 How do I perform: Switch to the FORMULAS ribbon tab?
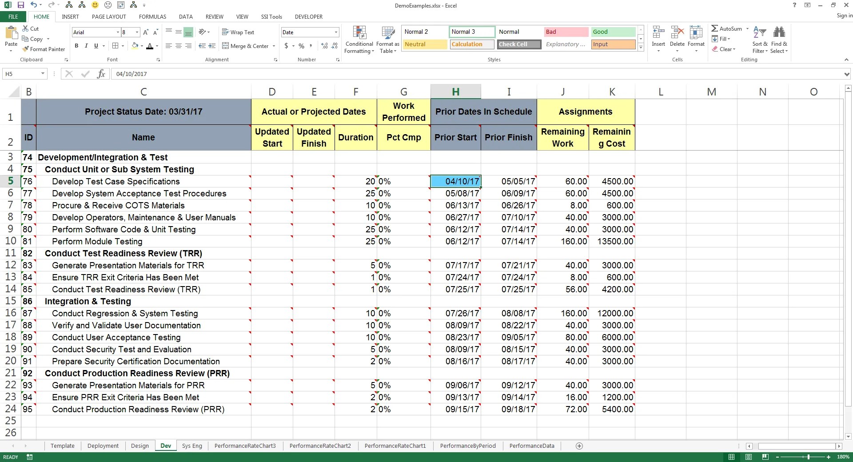(152, 16)
